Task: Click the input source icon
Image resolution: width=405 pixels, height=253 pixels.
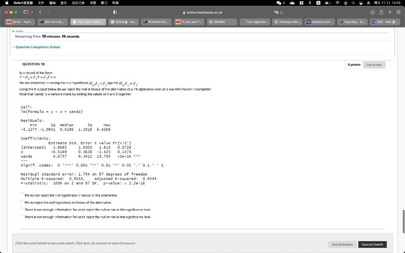Action: pos(318,3)
